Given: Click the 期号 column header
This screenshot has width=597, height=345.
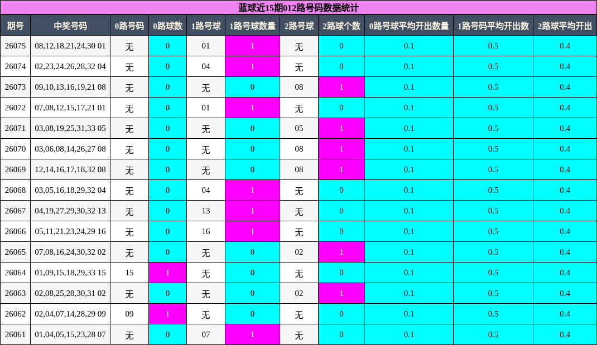Looking at the screenshot, I should (15, 26).
